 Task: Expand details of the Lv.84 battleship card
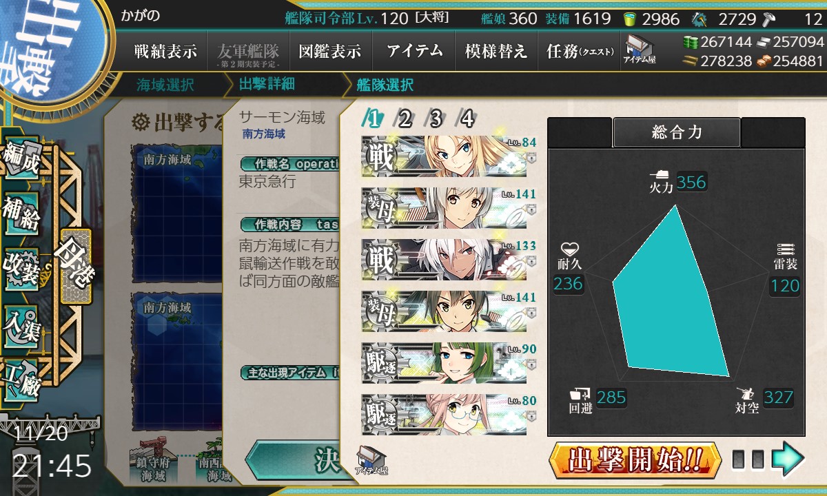531,158
